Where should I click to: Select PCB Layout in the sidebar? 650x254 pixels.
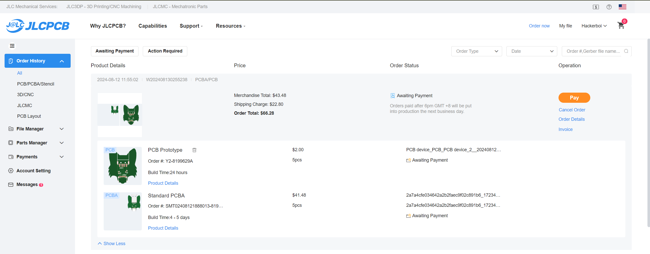pos(29,116)
